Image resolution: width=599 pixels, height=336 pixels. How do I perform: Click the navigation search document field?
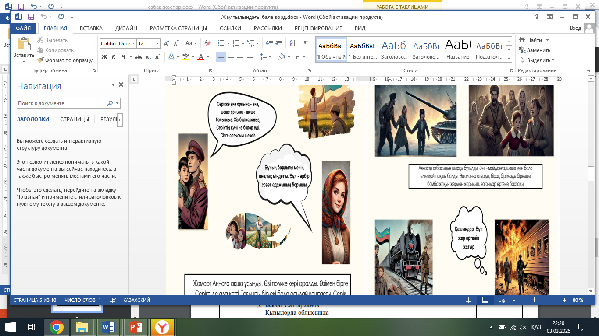coord(61,103)
